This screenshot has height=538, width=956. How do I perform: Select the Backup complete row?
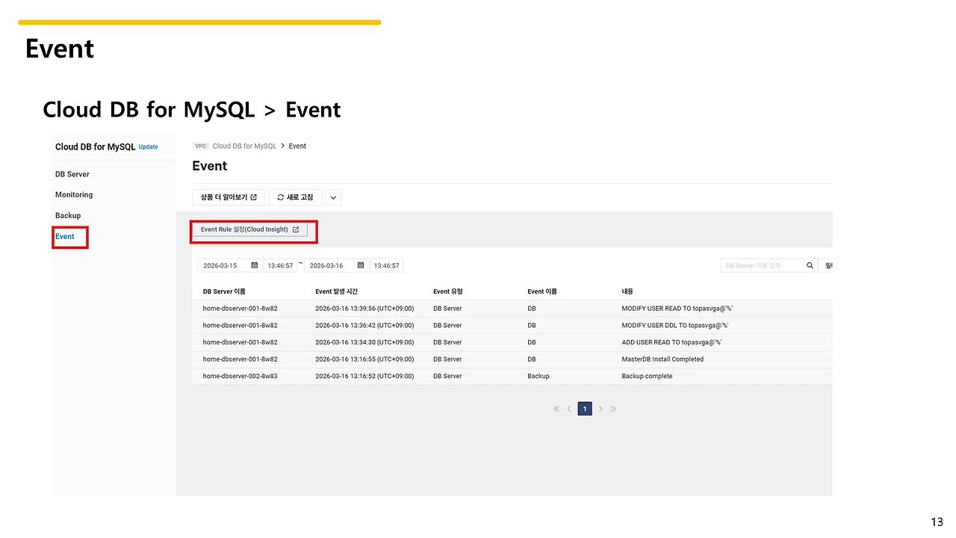click(x=512, y=377)
